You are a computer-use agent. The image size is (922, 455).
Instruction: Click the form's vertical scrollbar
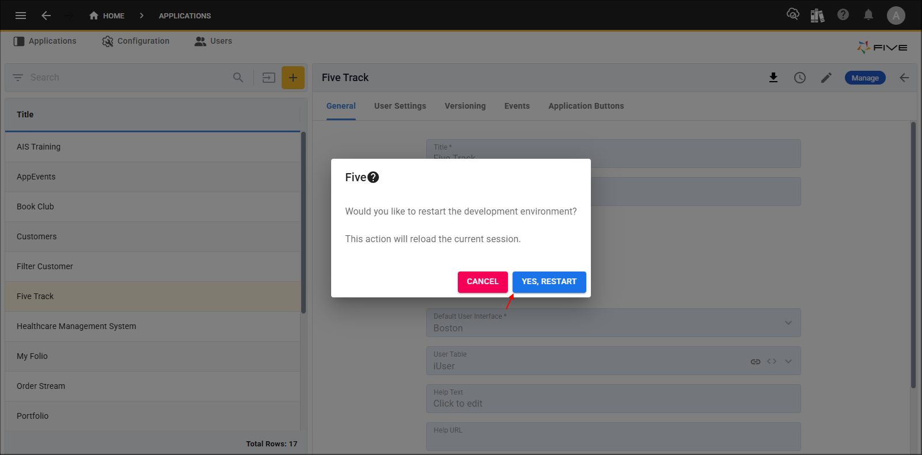[913, 255]
